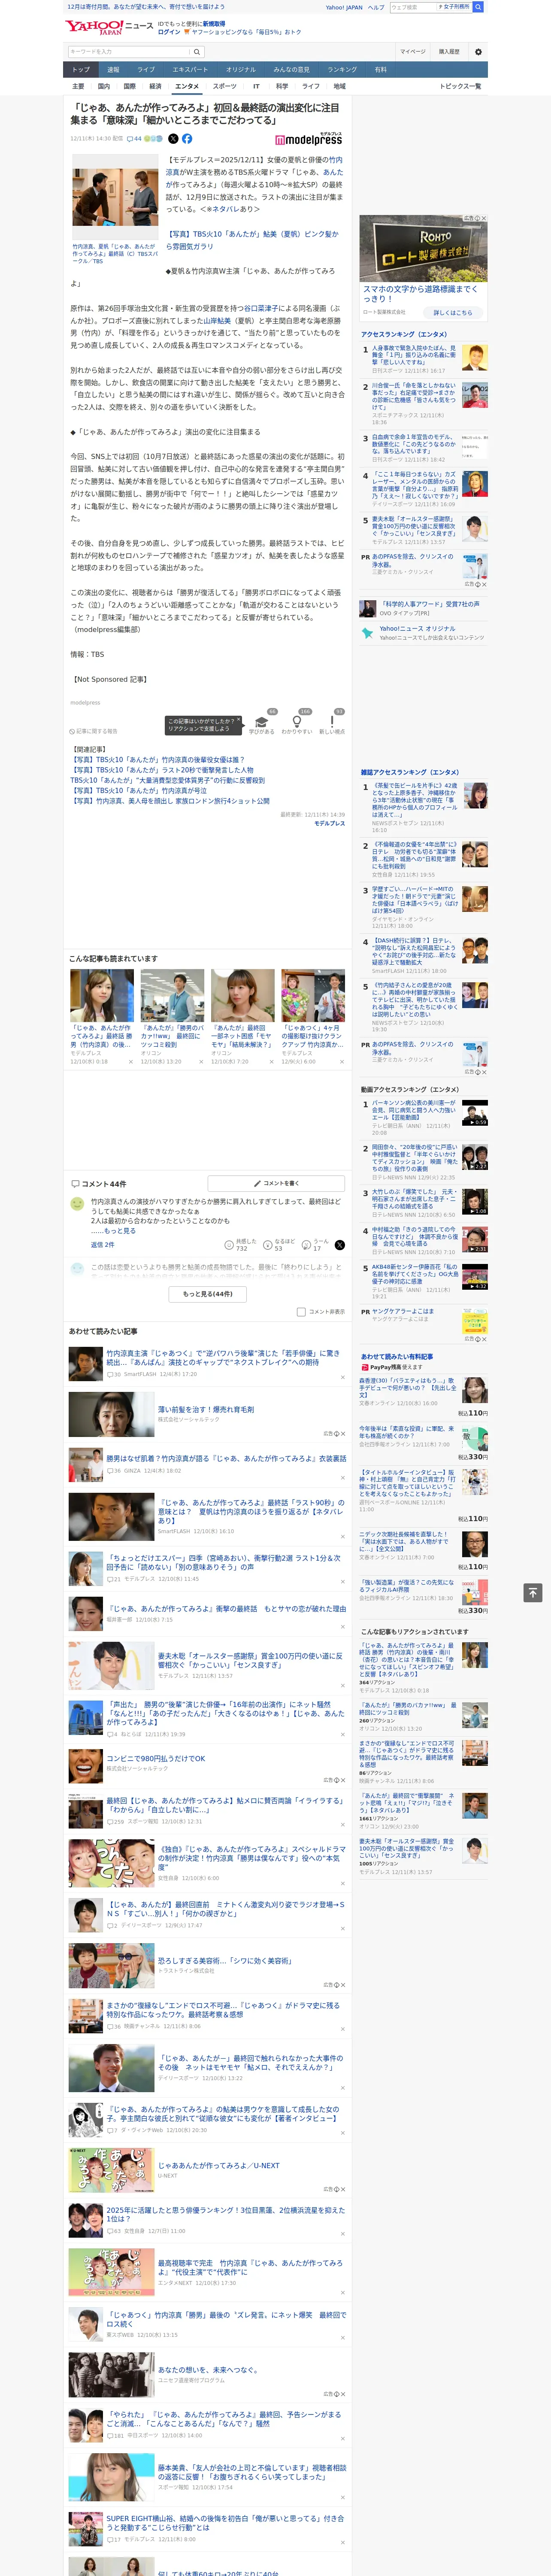Load more comments with もっと見る(44件)
Screen dimensions: 551x2576
pos(207,1293)
